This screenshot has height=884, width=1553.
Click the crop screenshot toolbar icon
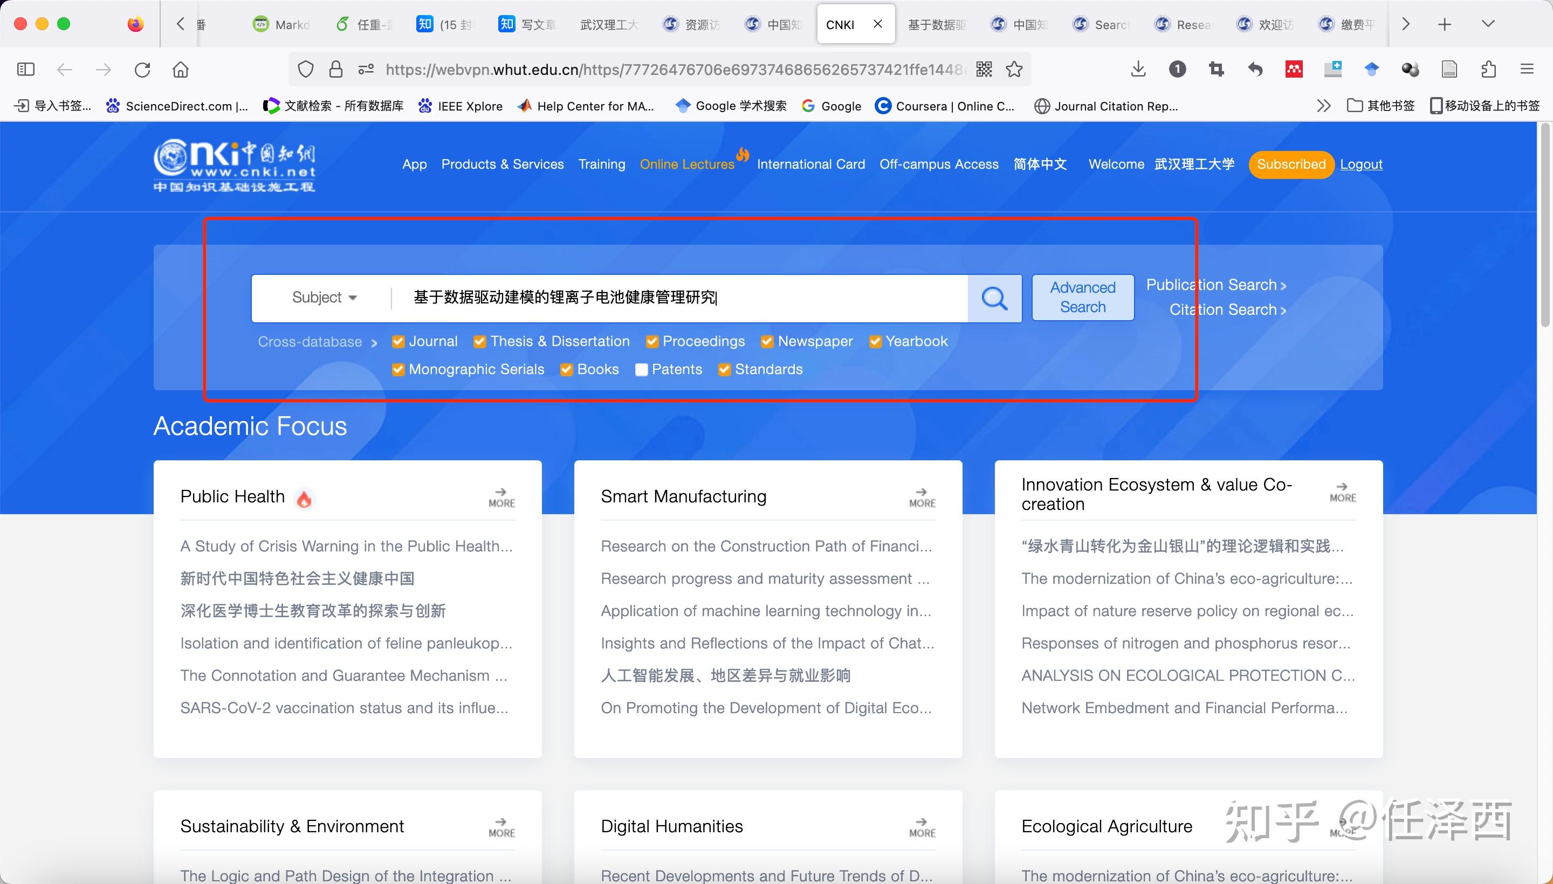pos(1217,70)
